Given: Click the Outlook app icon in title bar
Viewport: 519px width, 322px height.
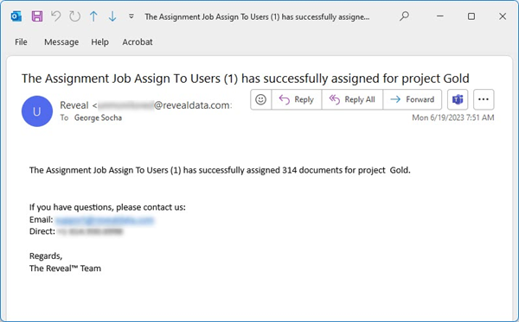Looking at the screenshot, I should 16,16.
